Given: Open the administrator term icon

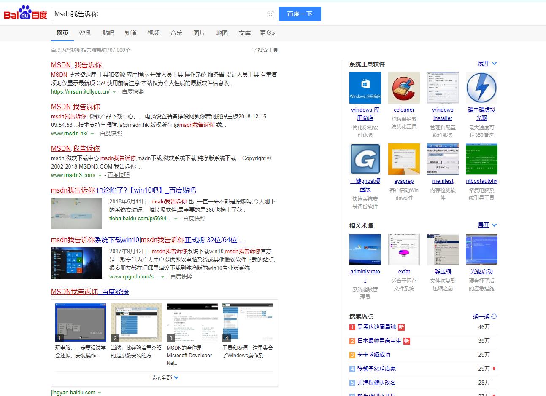Looking at the screenshot, I should pyautogui.click(x=365, y=249).
